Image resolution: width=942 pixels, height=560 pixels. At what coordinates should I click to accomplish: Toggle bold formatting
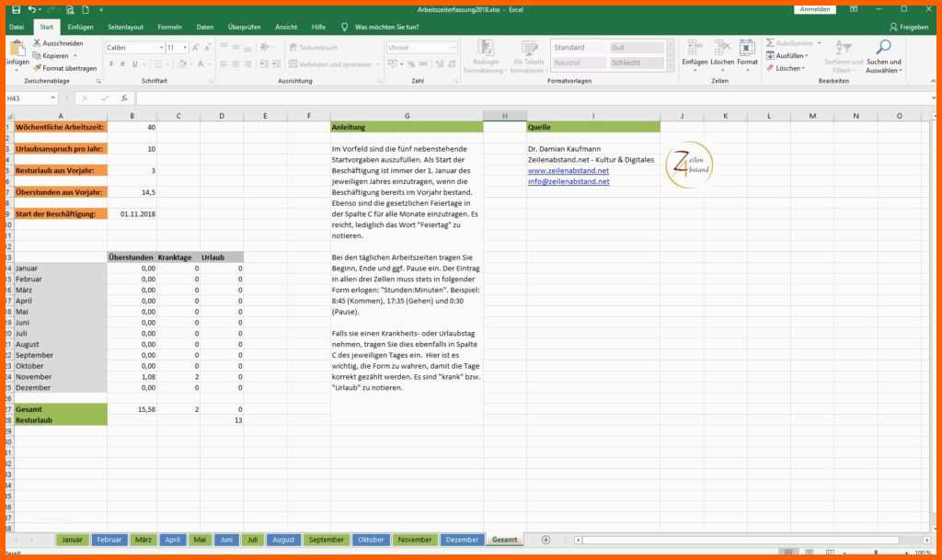click(x=111, y=64)
